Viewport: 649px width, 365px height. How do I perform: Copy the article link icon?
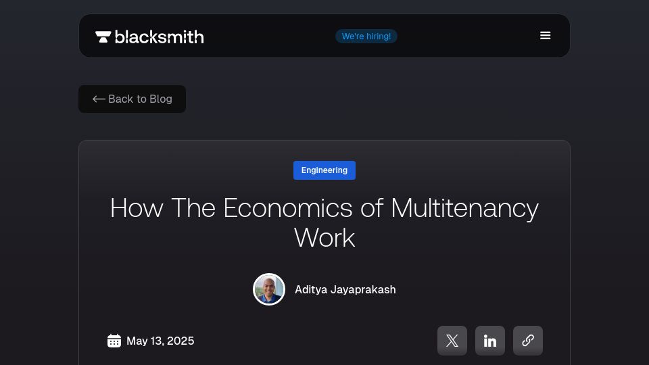pos(528,341)
